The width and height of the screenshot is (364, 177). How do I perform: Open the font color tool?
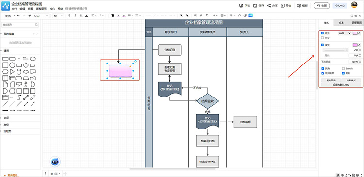click(87, 16)
